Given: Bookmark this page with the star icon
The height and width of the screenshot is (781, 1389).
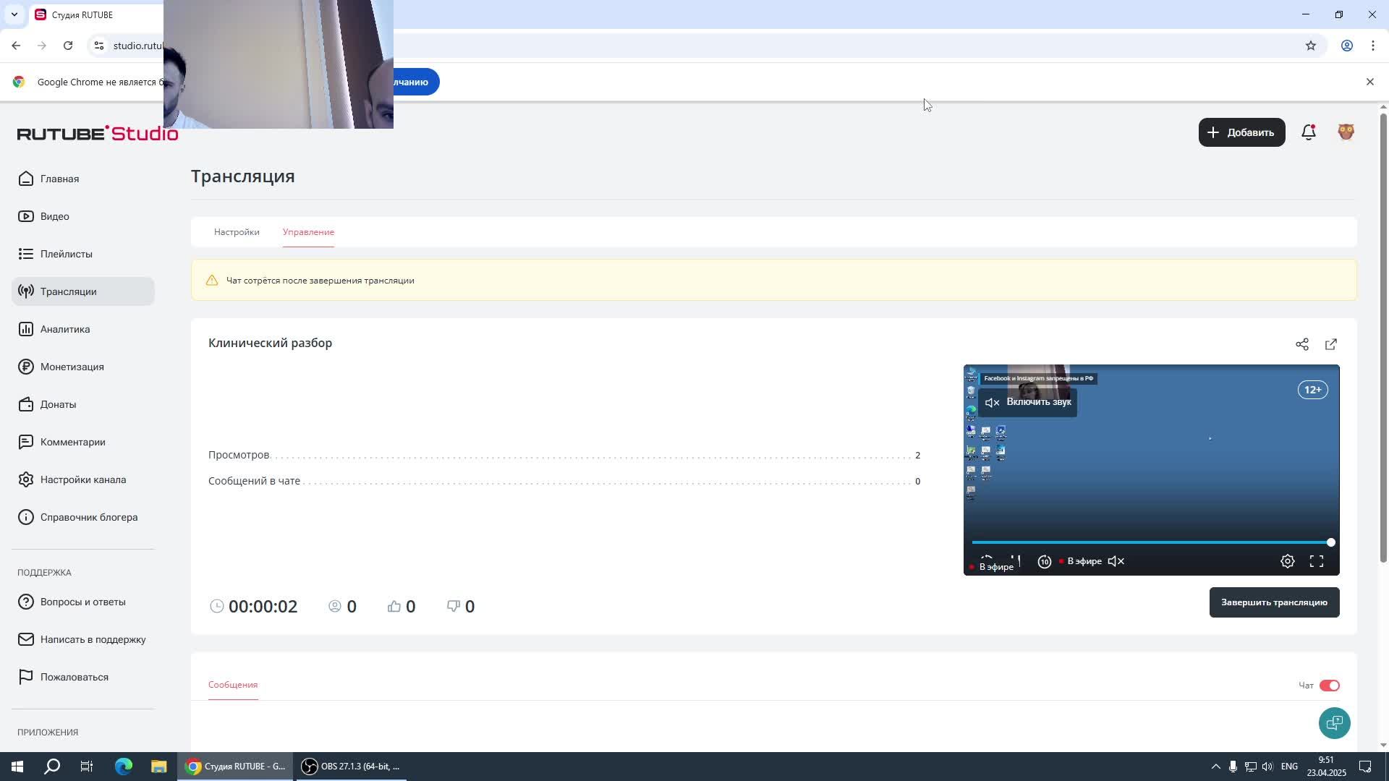Looking at the screenshot, I should tap(1311, 46).
